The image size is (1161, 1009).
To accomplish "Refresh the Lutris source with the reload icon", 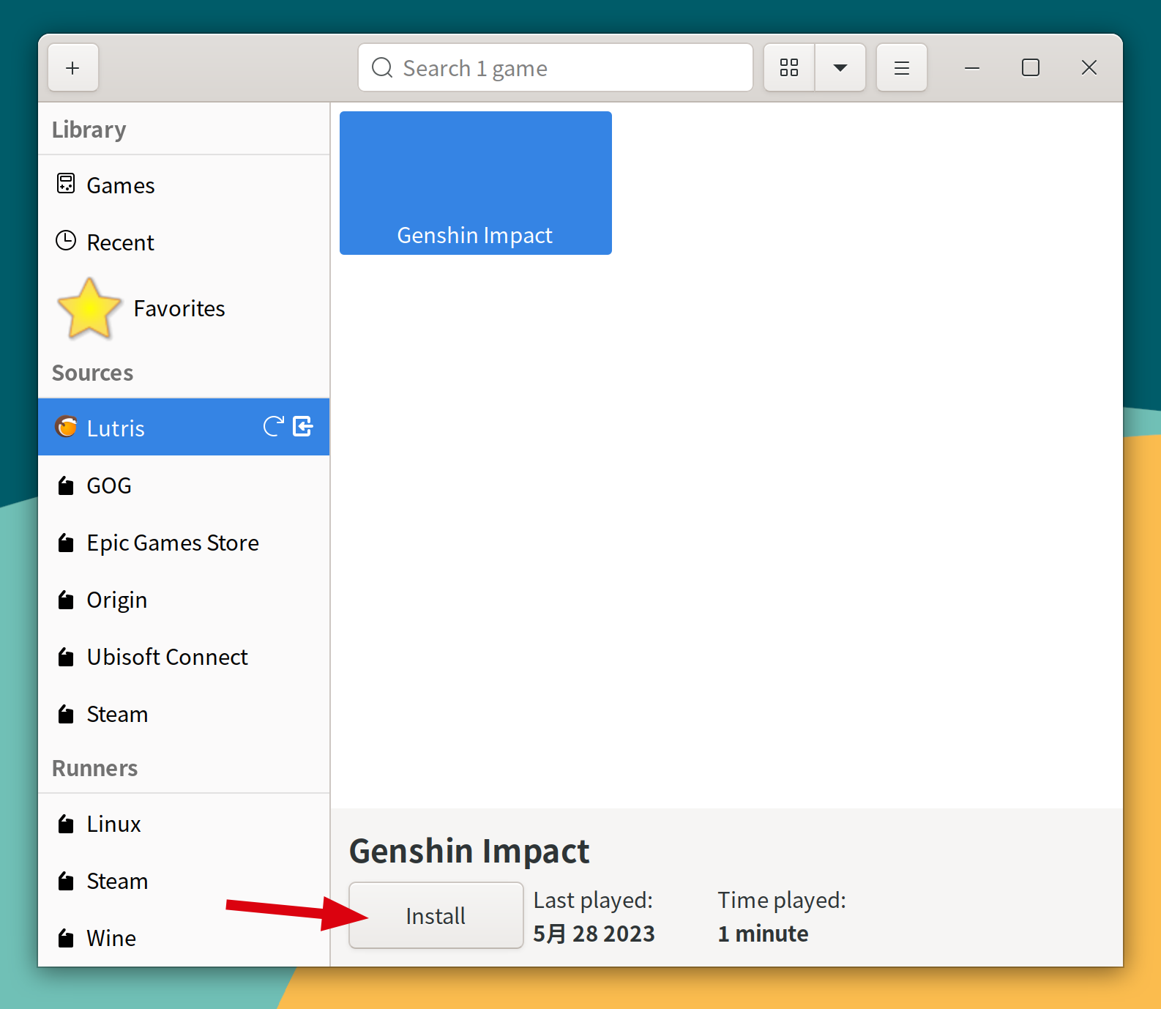I will (274, 426).
